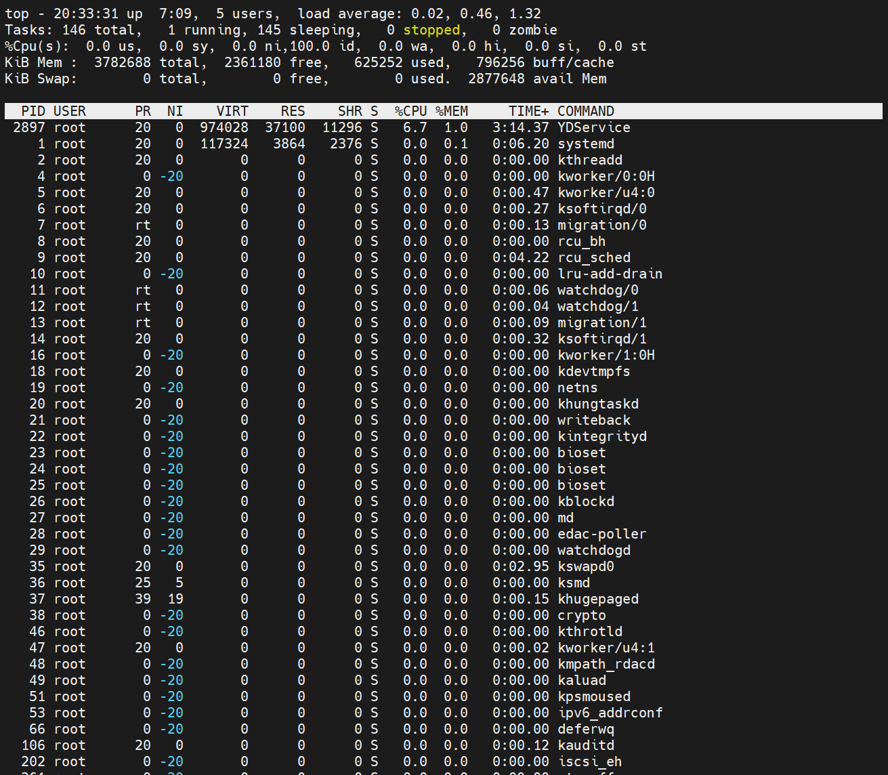This screenshot has width=888, height=775.
Task: Click the crypto command
Action: [x=582, y=615]
